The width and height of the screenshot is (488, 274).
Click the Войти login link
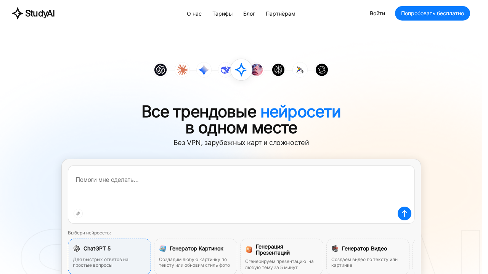pyautogui.click(x=377, y=13)
